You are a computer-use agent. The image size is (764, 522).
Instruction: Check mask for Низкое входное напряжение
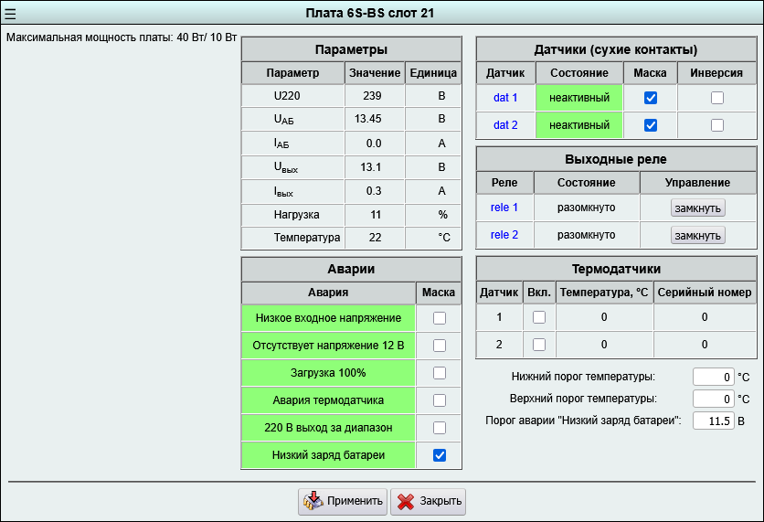point(440,318)
